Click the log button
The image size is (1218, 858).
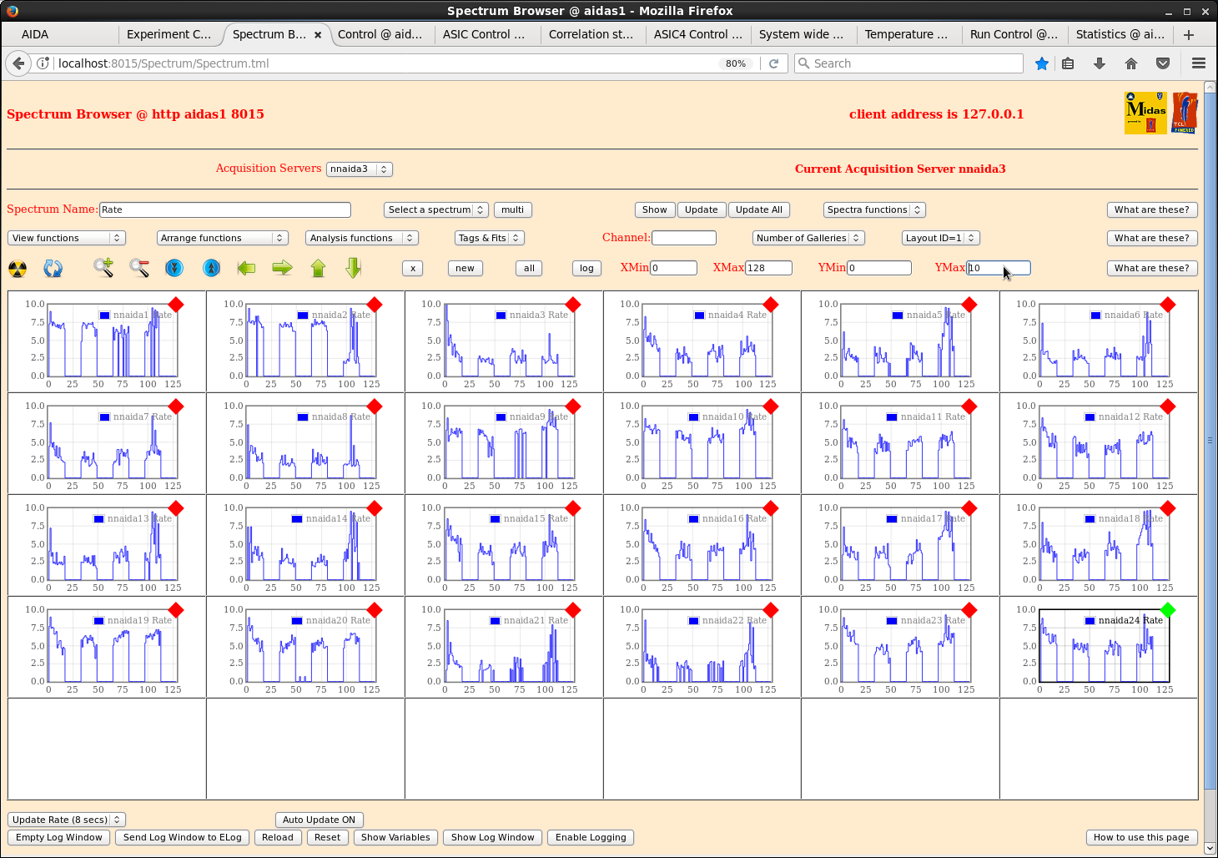(586, 268)
